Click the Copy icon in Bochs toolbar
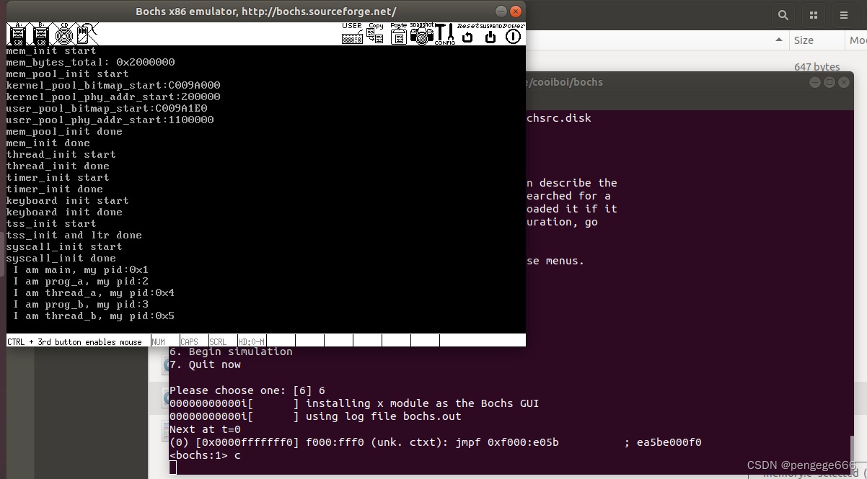 tap(375, 33)
